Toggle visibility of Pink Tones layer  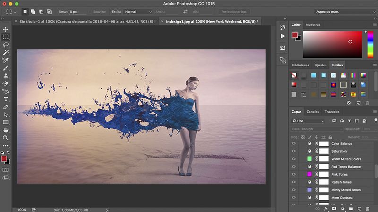294,174
